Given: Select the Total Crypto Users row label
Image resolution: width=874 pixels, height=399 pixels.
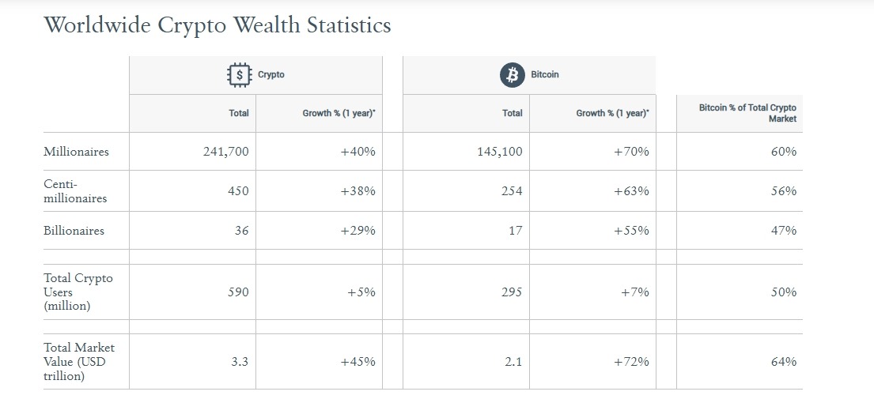Looking at the screenshot, I should tap(78, 292).
